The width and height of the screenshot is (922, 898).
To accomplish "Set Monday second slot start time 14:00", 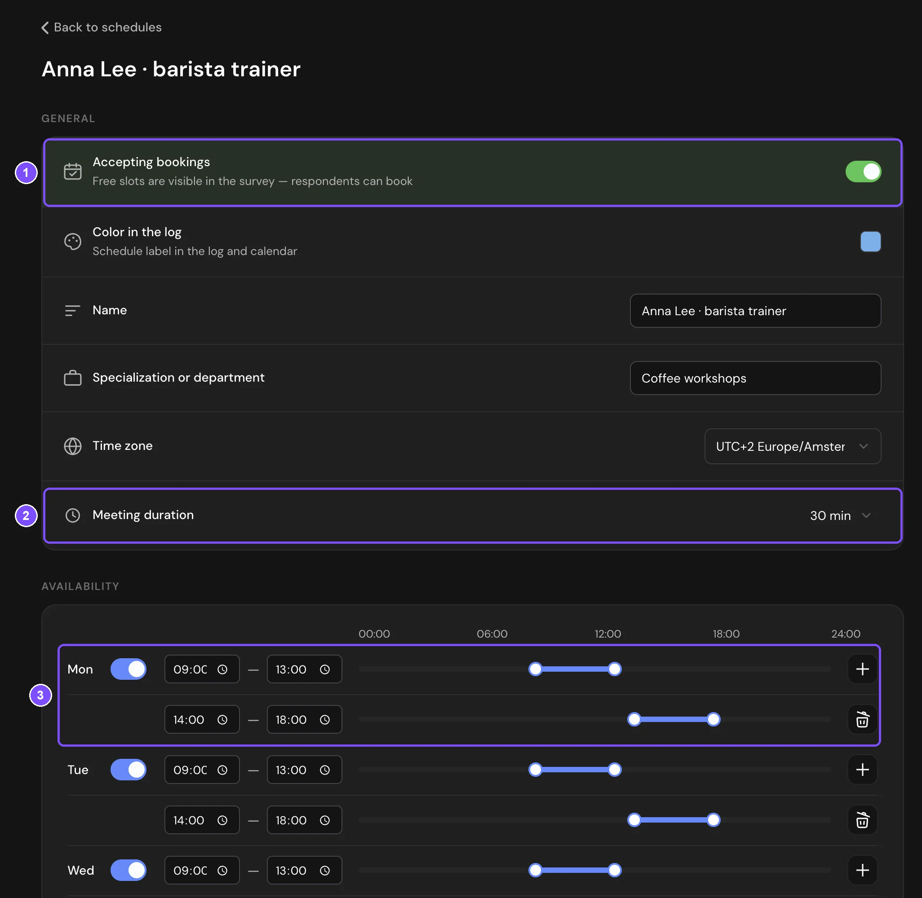I will [x=202, y=719].
